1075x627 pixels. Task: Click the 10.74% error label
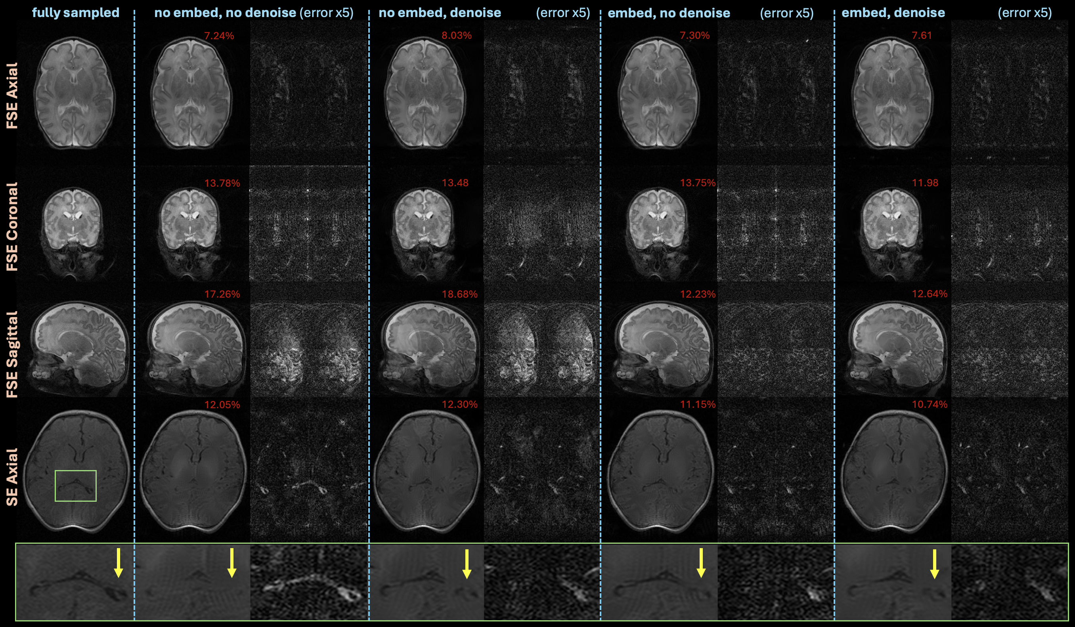[x=930, y=404]
